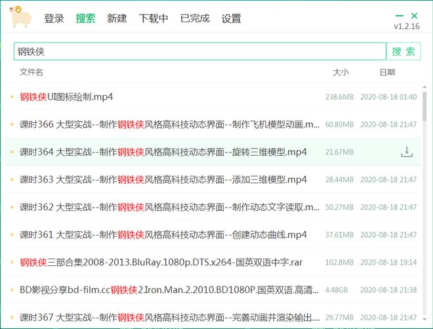
Task: Close the window with the green X
Action: [x=414, y=16]
